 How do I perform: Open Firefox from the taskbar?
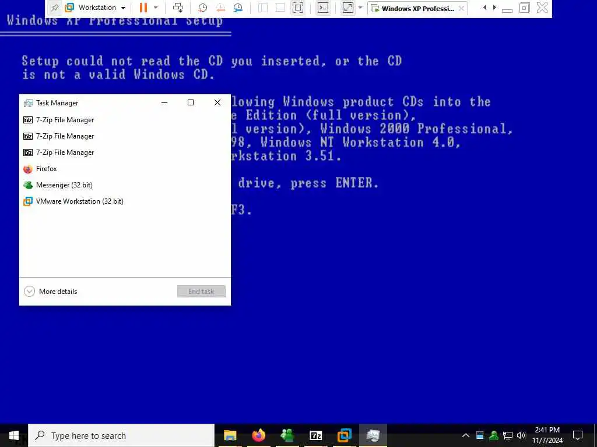[x=259, y=435]
